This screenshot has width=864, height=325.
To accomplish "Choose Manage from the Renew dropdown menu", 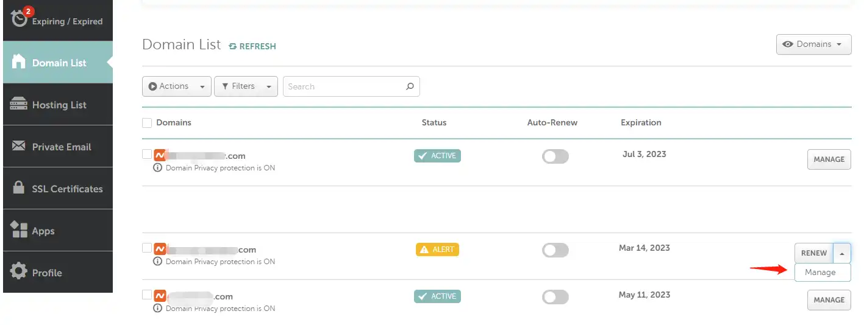I will click(823, 272).
